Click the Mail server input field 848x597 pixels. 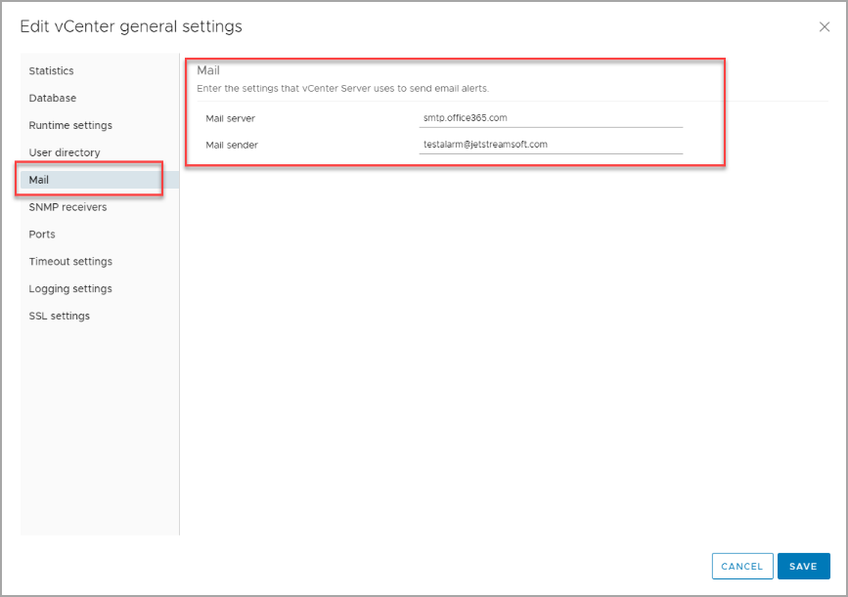point(550,118)
